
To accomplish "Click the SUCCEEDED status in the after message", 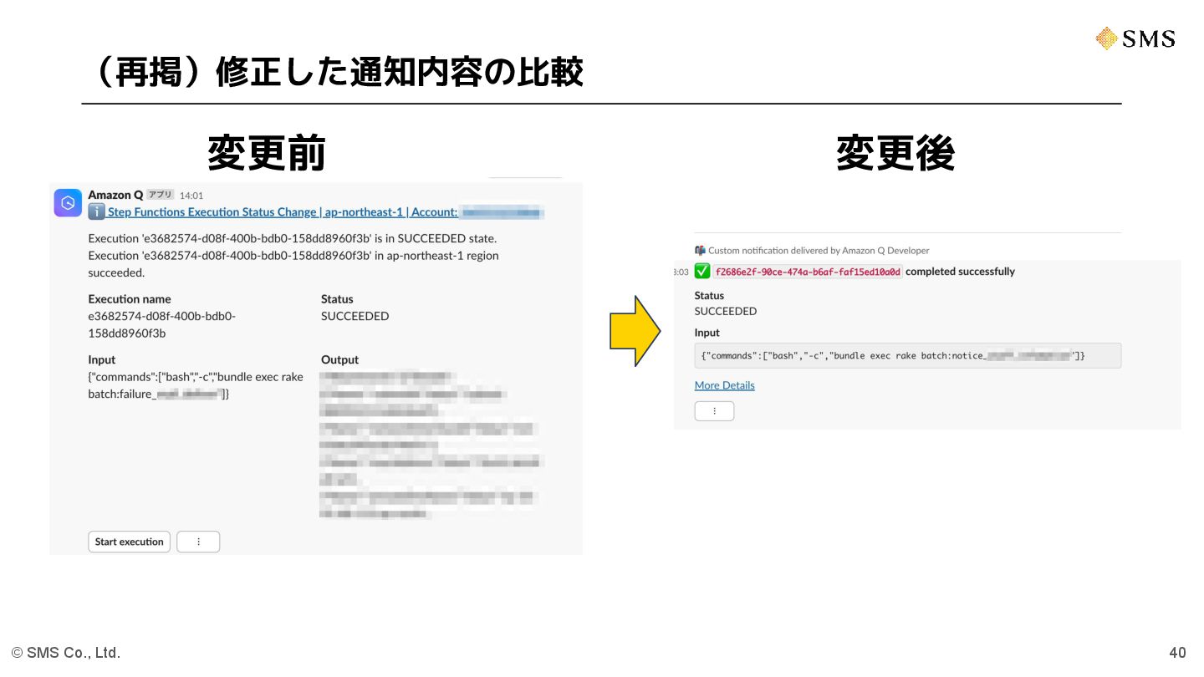I will pyautogui.click(x=726, y=311).
